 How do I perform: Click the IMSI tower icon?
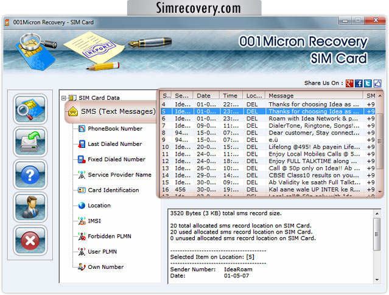click(82, 221)
